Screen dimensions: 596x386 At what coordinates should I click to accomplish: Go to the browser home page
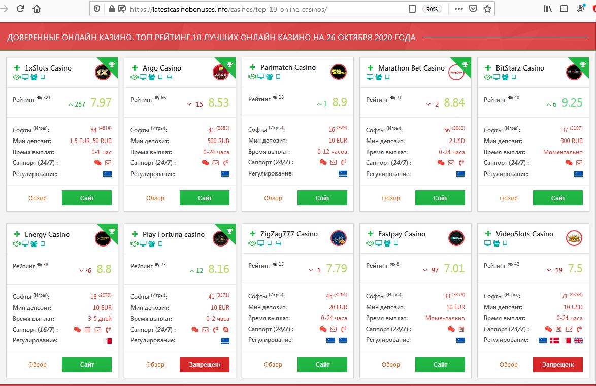pos(37,8)
